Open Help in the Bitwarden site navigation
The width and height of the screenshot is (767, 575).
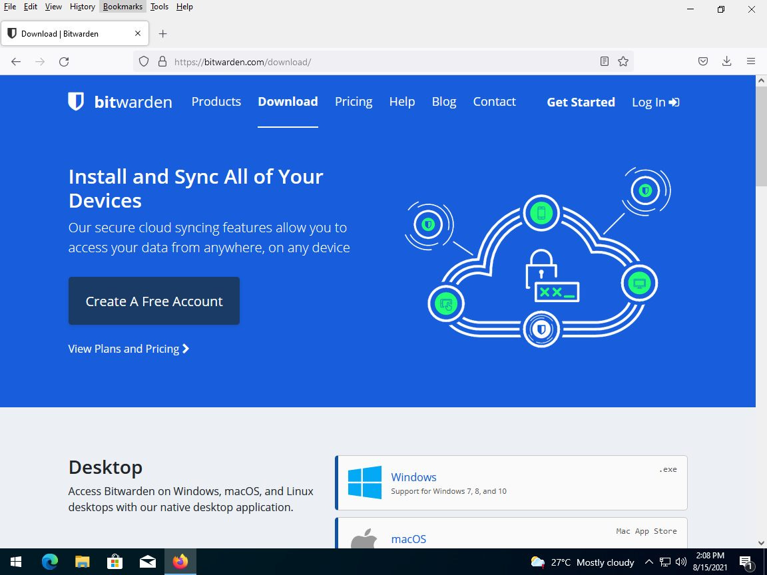pos(402,102)
